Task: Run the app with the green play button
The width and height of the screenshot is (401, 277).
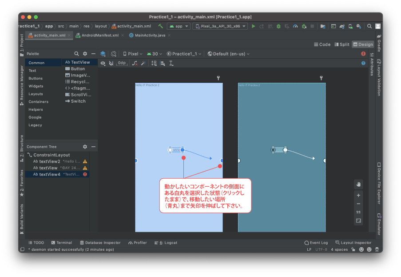Action: [x=253, y=26]
